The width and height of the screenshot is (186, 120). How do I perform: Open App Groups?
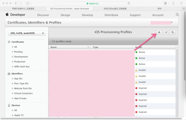click(20, 98)
